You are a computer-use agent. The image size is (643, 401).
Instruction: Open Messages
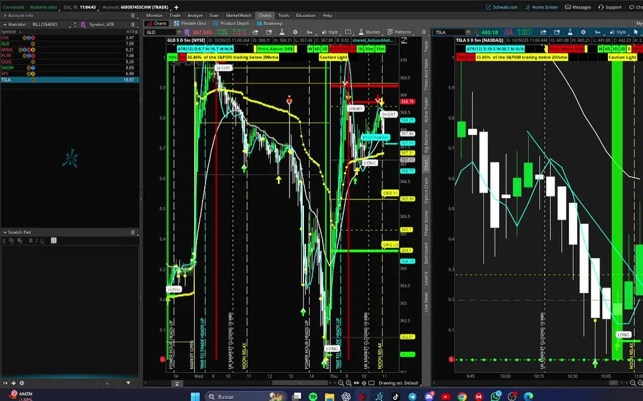(578, 7)
